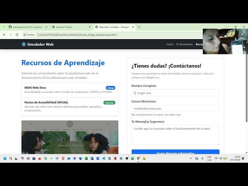Image resolution: width=248 pixels, height=186 pixels.
Task: Click the scrollbar down arrow
Action: click(246, 153)
